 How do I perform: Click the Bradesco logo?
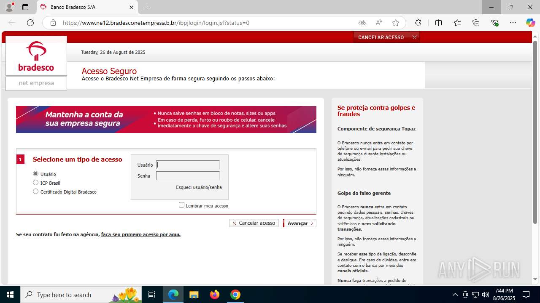point(36,56)
